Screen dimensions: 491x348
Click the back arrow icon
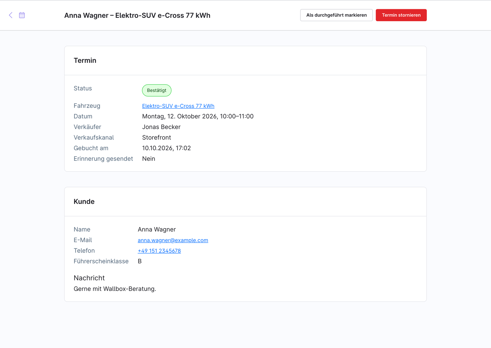tap(11, 15)
